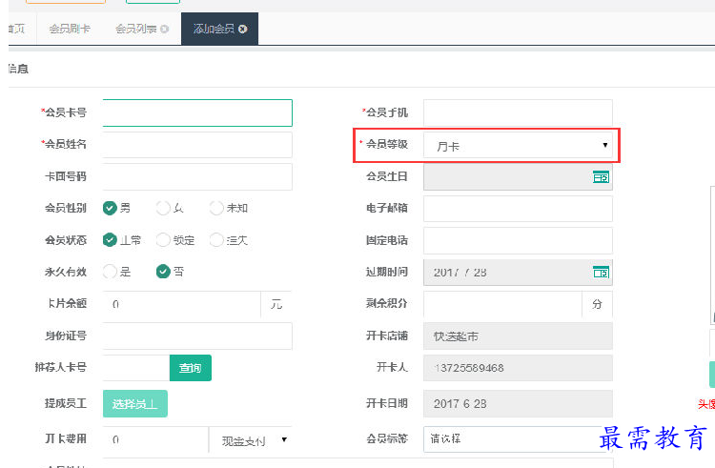The width and height of the screenshot is (715, 468).
Task: Open calendar icon for 会员生日
Action: coord(601,176)
